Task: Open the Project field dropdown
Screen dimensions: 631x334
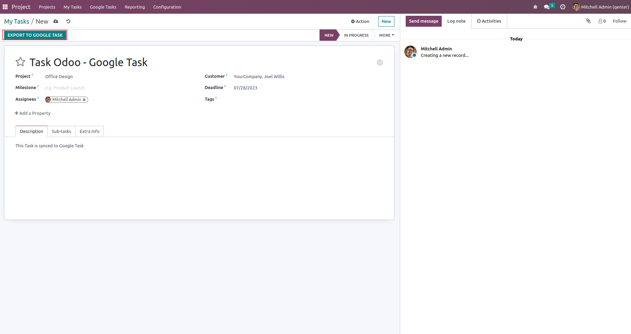Action: (x=120, y=76)
